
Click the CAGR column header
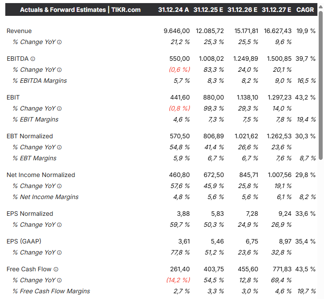pyautogui.click(x=305, y=9)
